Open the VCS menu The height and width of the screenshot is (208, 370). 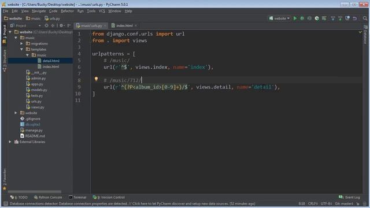102,11
